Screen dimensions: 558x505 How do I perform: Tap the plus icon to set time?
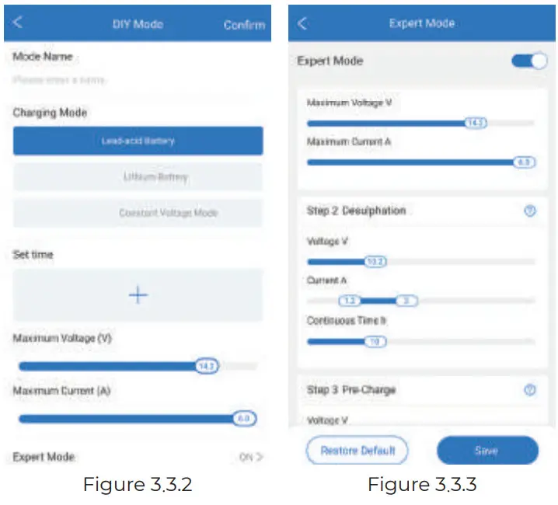point(138,295)
